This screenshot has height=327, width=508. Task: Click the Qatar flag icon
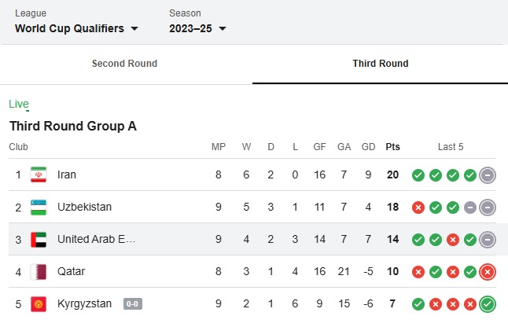click(39, 272)
